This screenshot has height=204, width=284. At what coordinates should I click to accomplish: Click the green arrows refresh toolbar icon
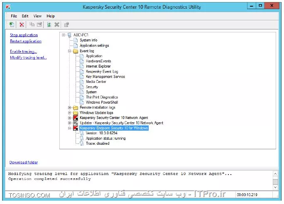pos(49,24)
